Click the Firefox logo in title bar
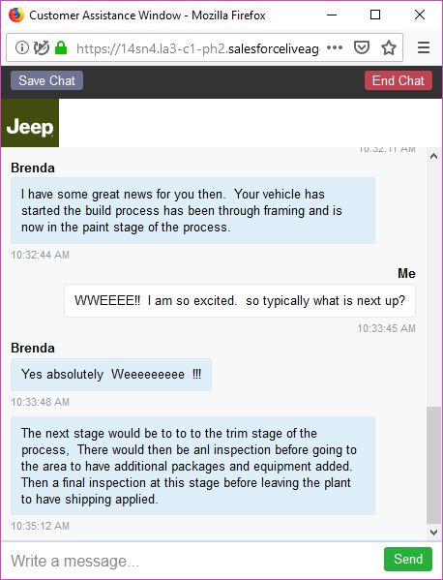This screenshot has height=580, width=443. [15, 15]
